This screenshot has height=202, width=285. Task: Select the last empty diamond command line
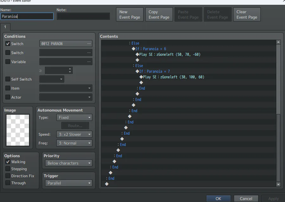coord(188,184)
